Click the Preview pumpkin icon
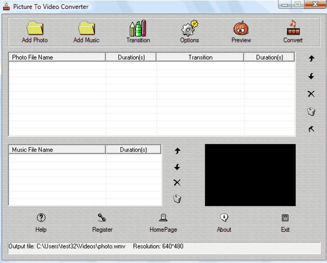This screenshot has width=327, height=263. pyautogui.click(x=241, y=29)
